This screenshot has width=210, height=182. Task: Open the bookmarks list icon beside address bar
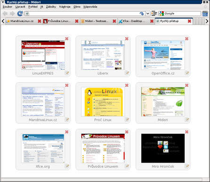[x=154, y=13]
